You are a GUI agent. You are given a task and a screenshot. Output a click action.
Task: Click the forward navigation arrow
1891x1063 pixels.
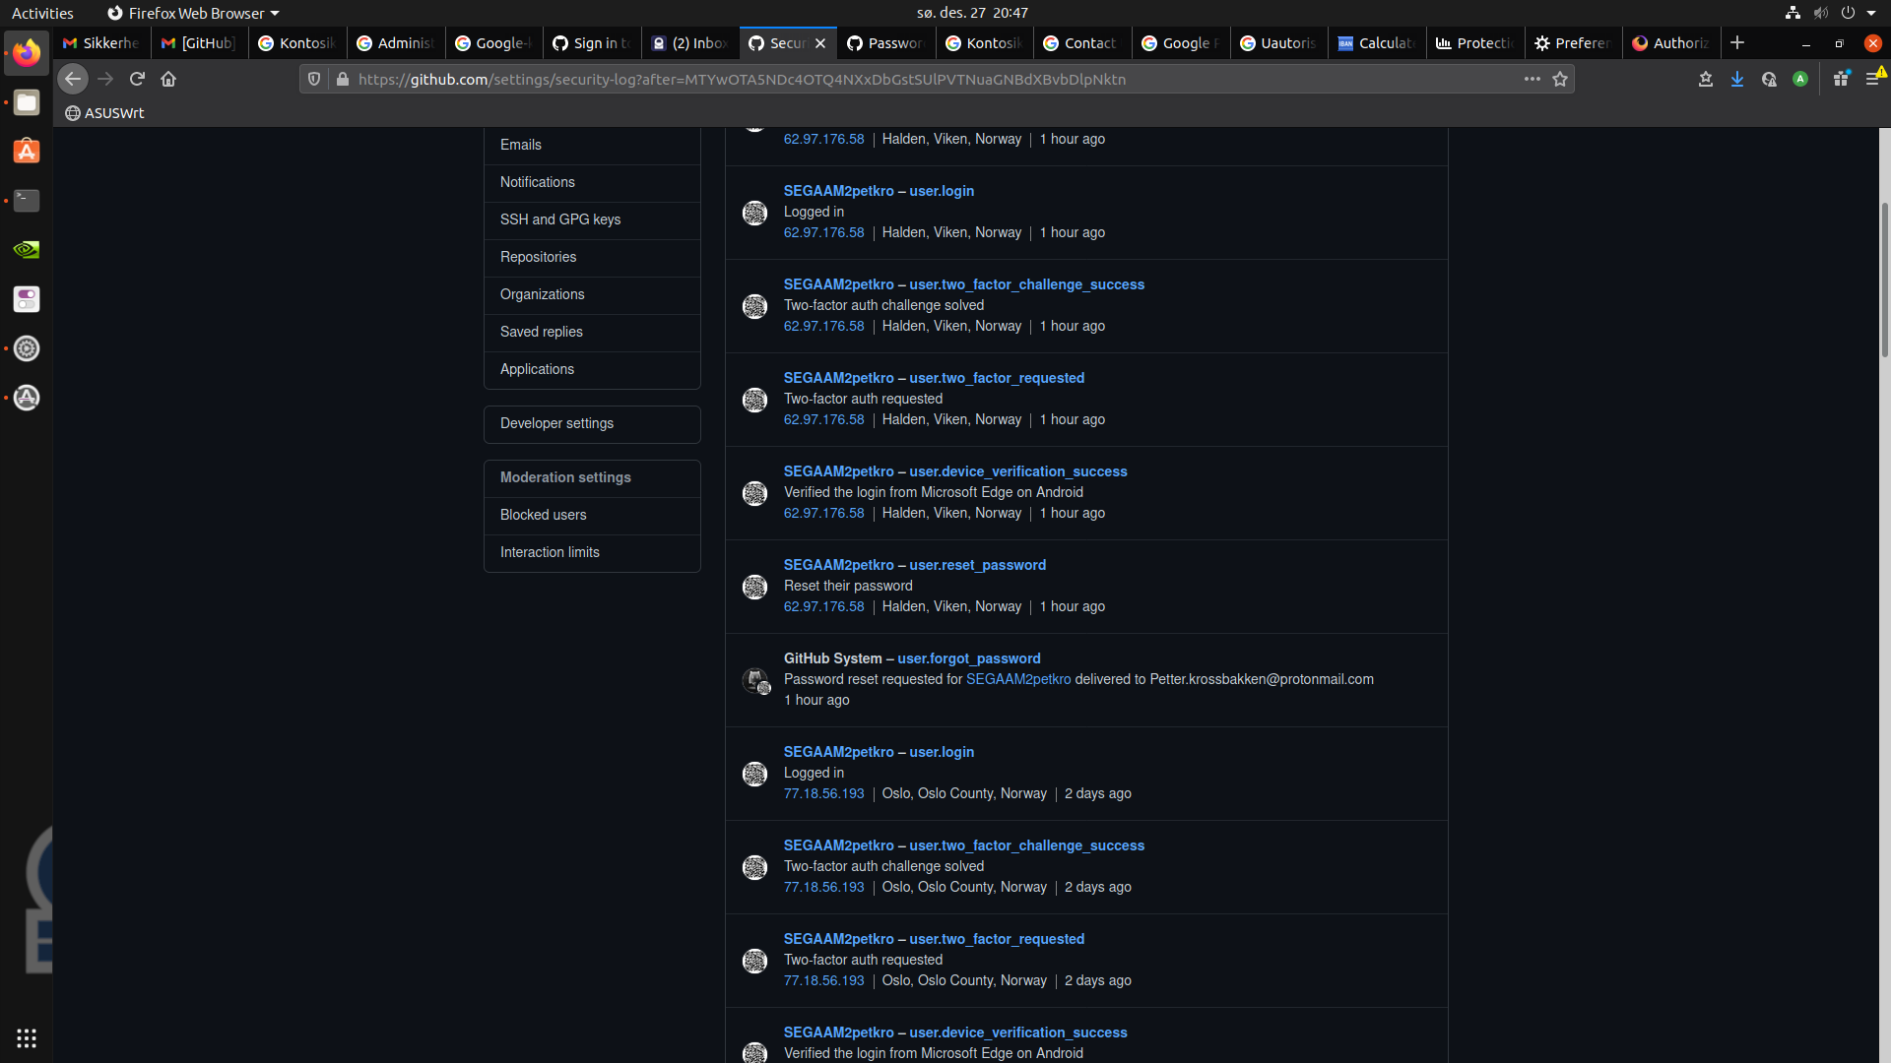(106, 79)
